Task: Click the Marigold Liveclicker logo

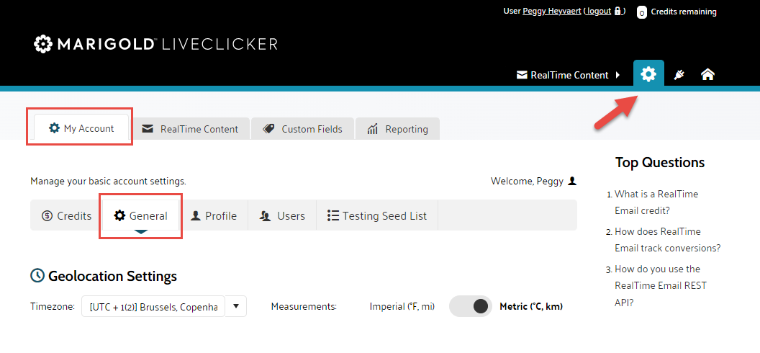Action: pyautogui.click(x=155, y=45)
